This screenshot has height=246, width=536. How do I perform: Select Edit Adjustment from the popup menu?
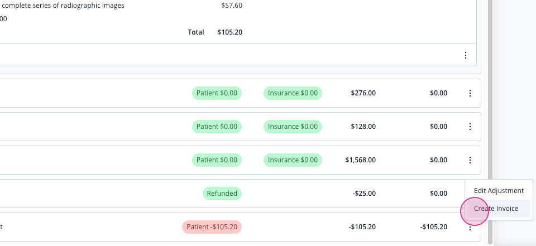(x=499, y=191)
